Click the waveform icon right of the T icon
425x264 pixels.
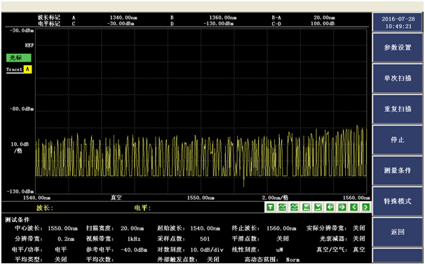pos(282,207)
